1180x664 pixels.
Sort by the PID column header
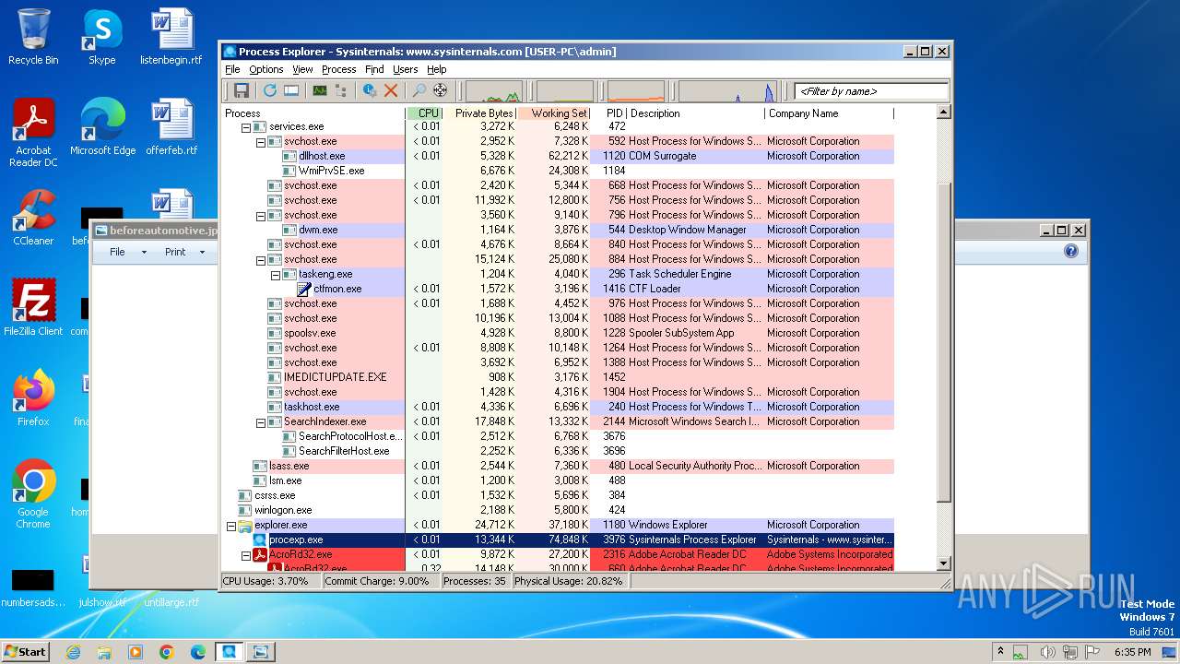click(x=608, y=113)
